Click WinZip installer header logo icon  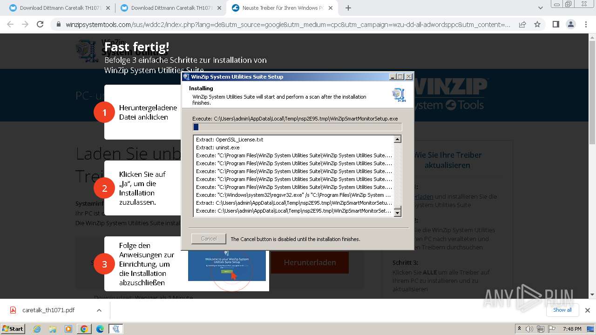click(x=399, y=95)
